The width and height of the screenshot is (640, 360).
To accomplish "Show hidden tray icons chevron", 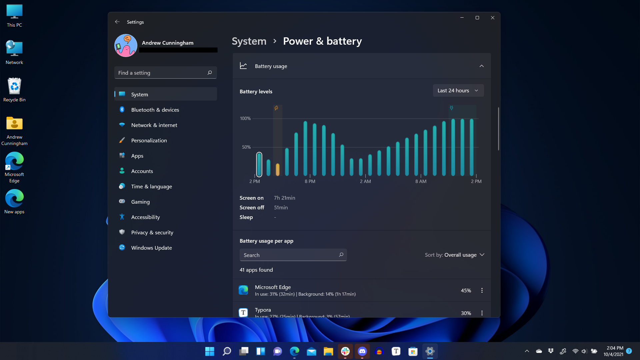I will click(527, 351).
